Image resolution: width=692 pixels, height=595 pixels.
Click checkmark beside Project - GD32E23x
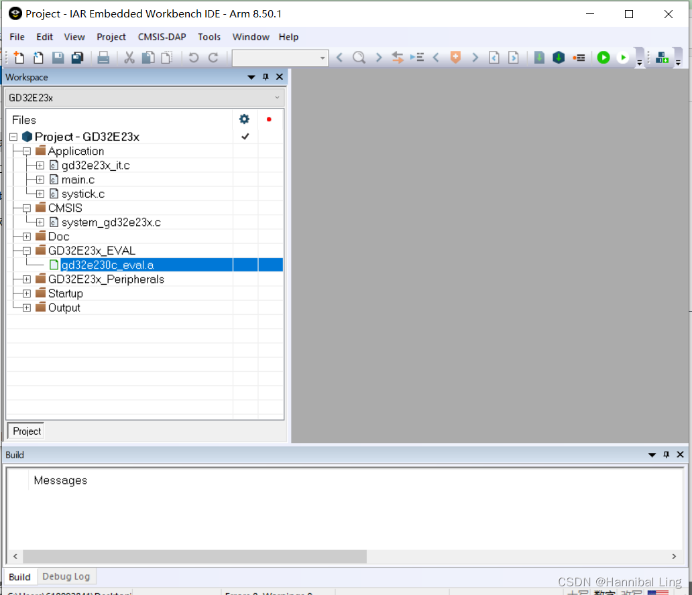pyautogui.click(x=245, y=136)
